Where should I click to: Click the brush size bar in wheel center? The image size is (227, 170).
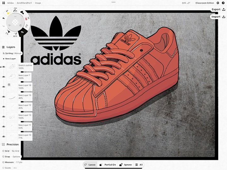pos(15,17)
